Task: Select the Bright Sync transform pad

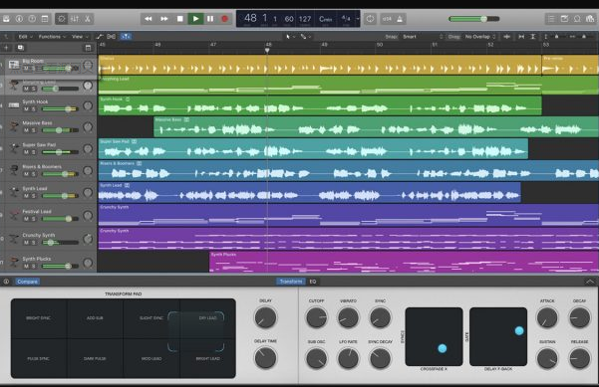Action: pyautogui.click(x=39, y=318)
